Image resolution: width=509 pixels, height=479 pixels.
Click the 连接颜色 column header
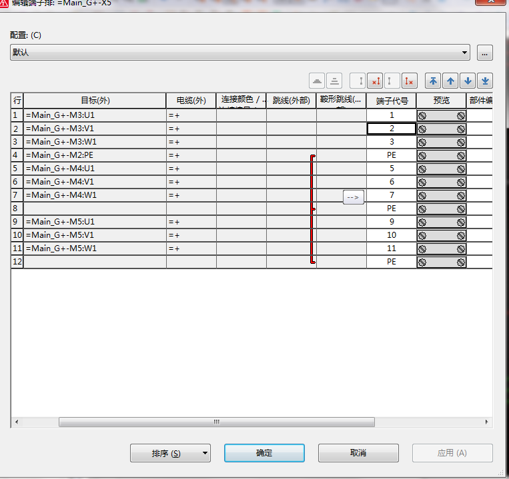pos(241,101)
